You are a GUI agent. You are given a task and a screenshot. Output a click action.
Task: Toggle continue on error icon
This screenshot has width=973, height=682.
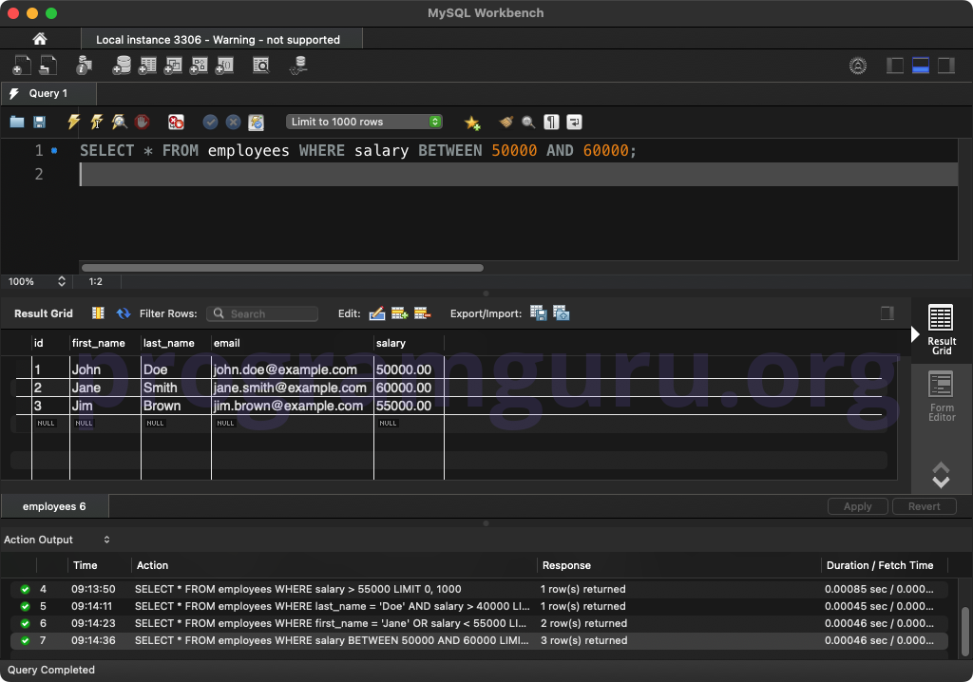point(176,122)
